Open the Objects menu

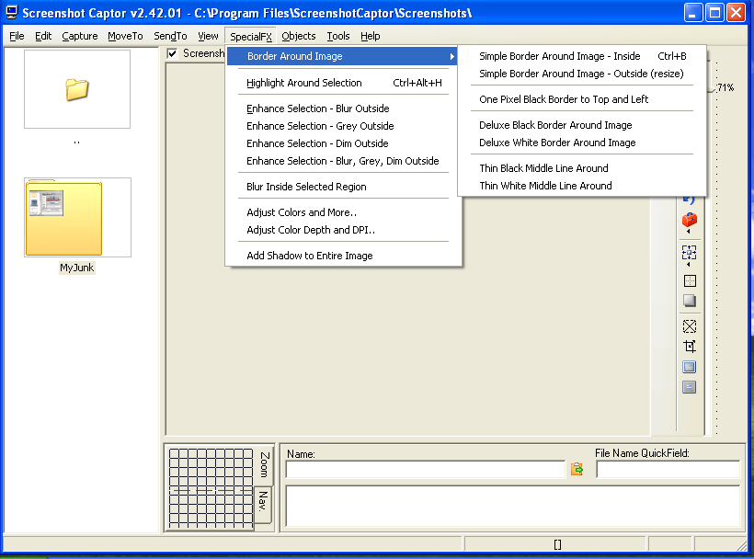(x=299, y=36)
